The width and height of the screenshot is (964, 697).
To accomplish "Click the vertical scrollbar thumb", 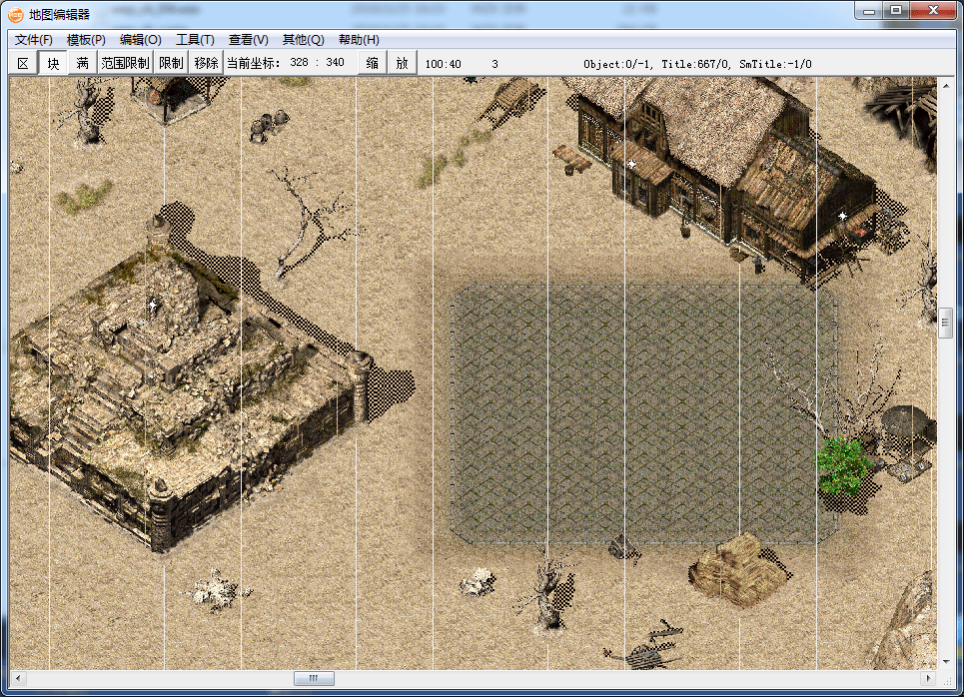I will pyautogui.click(x=945, y=323).
